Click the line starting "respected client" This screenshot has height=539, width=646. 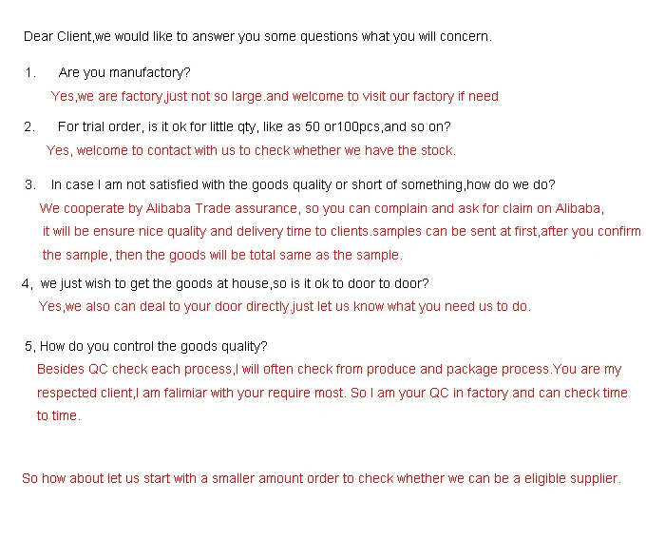pos(332,393)
